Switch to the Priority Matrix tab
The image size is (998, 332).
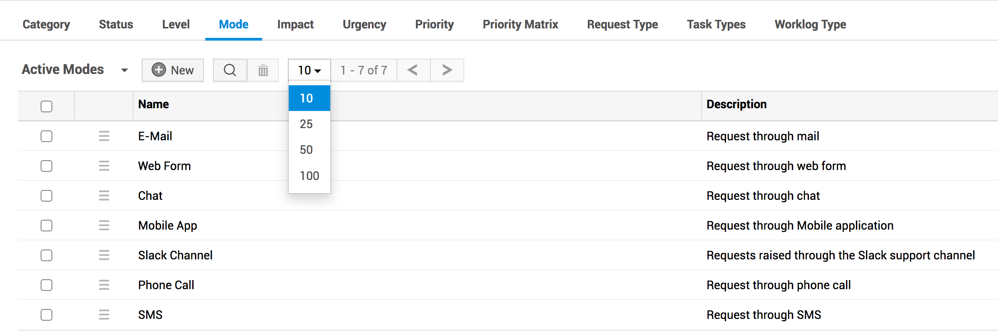520,24
